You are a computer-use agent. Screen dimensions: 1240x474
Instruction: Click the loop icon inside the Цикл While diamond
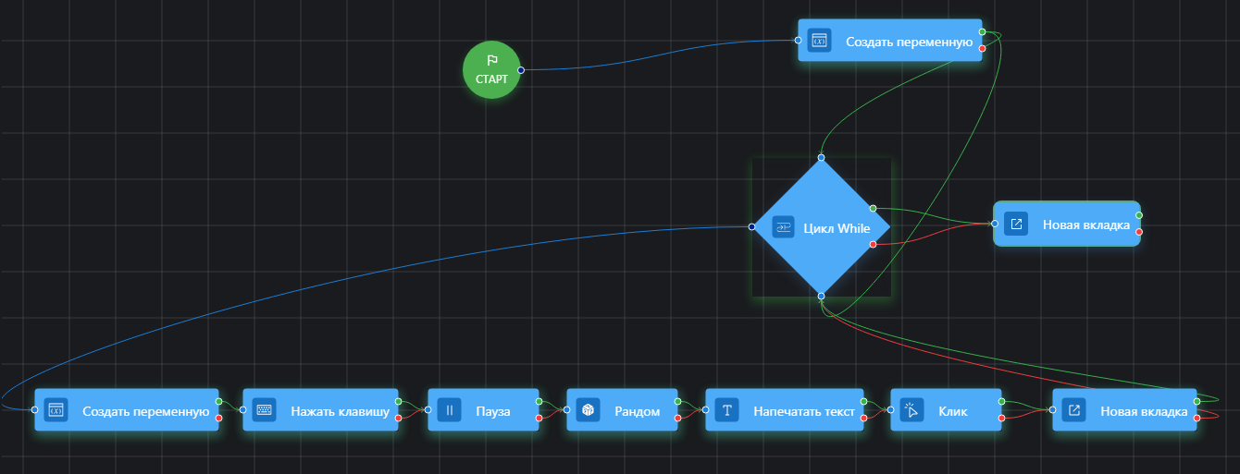click(783, 227)
